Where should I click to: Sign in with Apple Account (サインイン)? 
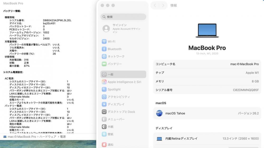123,28
